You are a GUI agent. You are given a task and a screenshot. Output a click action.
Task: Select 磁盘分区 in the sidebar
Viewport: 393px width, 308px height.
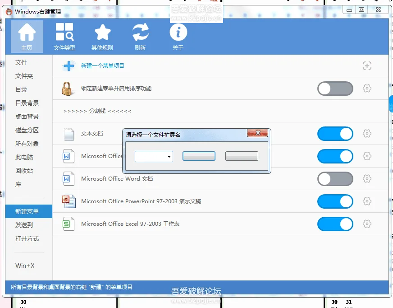point(27,130)
